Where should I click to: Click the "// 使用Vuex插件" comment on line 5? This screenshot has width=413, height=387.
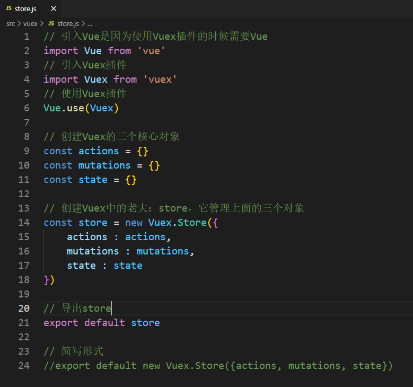(x=85, y=93)
